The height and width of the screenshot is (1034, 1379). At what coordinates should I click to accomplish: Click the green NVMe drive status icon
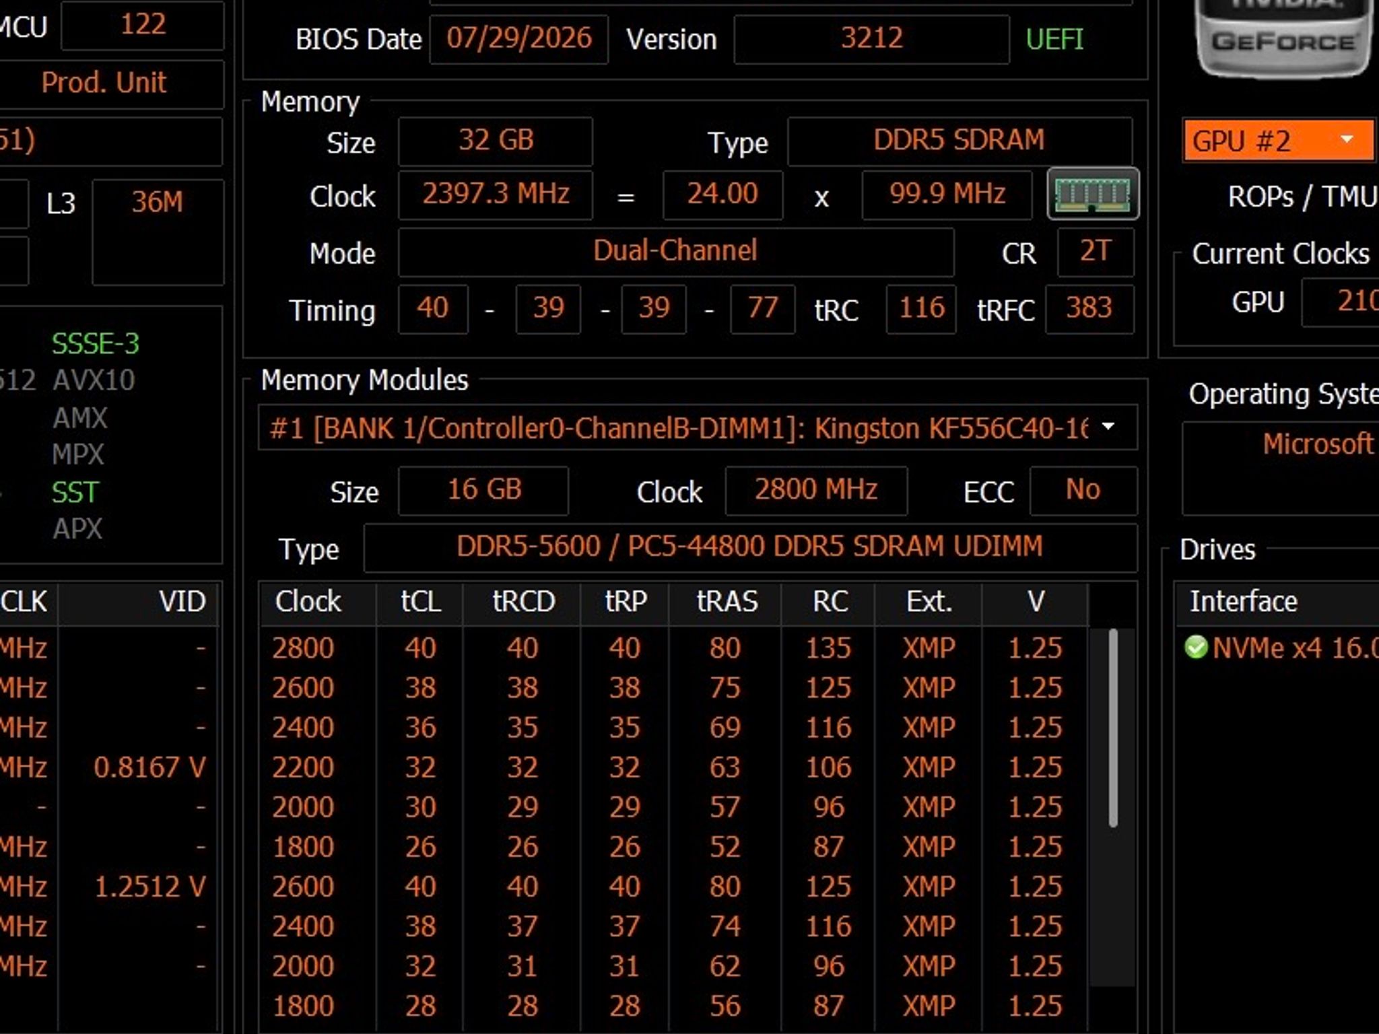[1196, 648]
